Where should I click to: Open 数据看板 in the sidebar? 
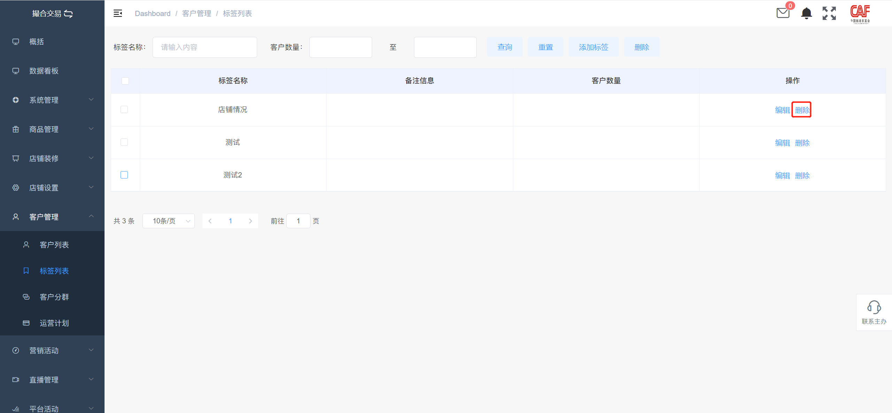pyautogui.click(x=52, y=71)
